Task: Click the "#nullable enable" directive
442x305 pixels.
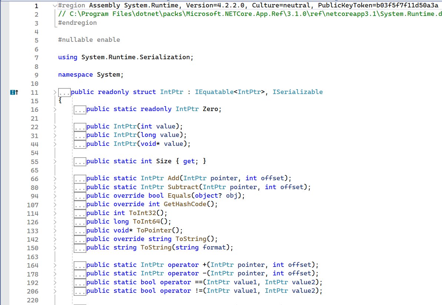Action: (89, 40)
